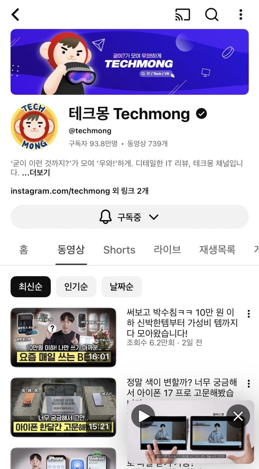This screenshot has height=469, width=259.
Task: Tap the Techmong round profile avatar
Action: [x=34, y=127]
